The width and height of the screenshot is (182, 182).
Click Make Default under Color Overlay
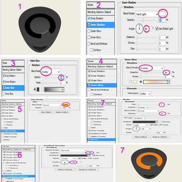tap(46, 112)
